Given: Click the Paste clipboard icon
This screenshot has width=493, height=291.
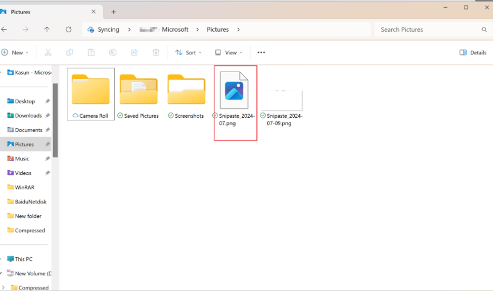Looking at the screenshot, I should point(91,53).
